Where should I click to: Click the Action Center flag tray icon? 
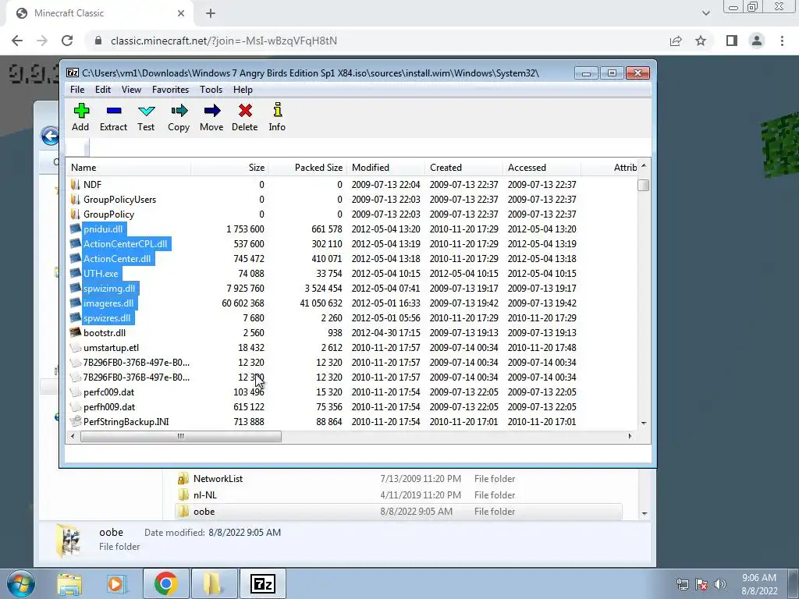pos(701,584)
